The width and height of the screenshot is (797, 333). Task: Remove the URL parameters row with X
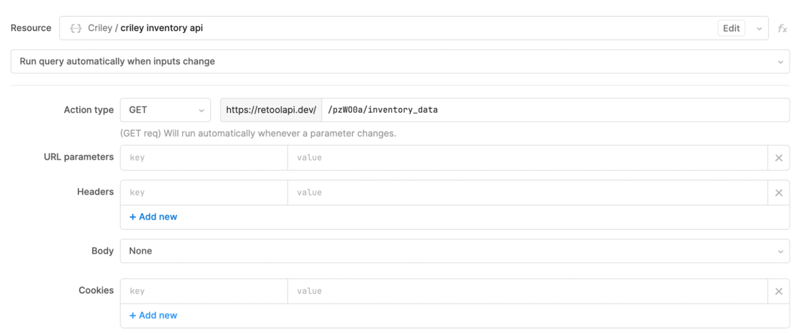(778, 158)
